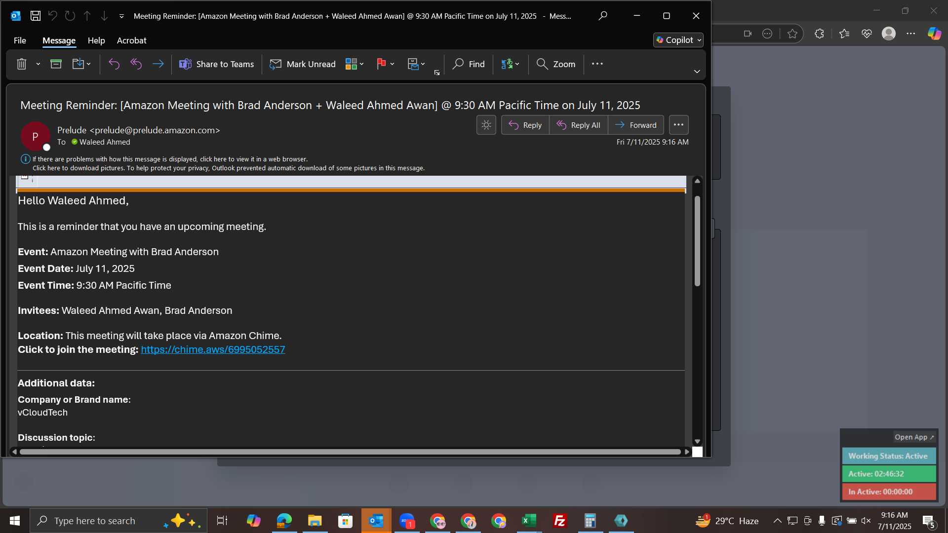Open Microsoft Store from the taskbar
Image resolution: width=948 pixels, height=533 pixels.
click(x=345, y=521)
